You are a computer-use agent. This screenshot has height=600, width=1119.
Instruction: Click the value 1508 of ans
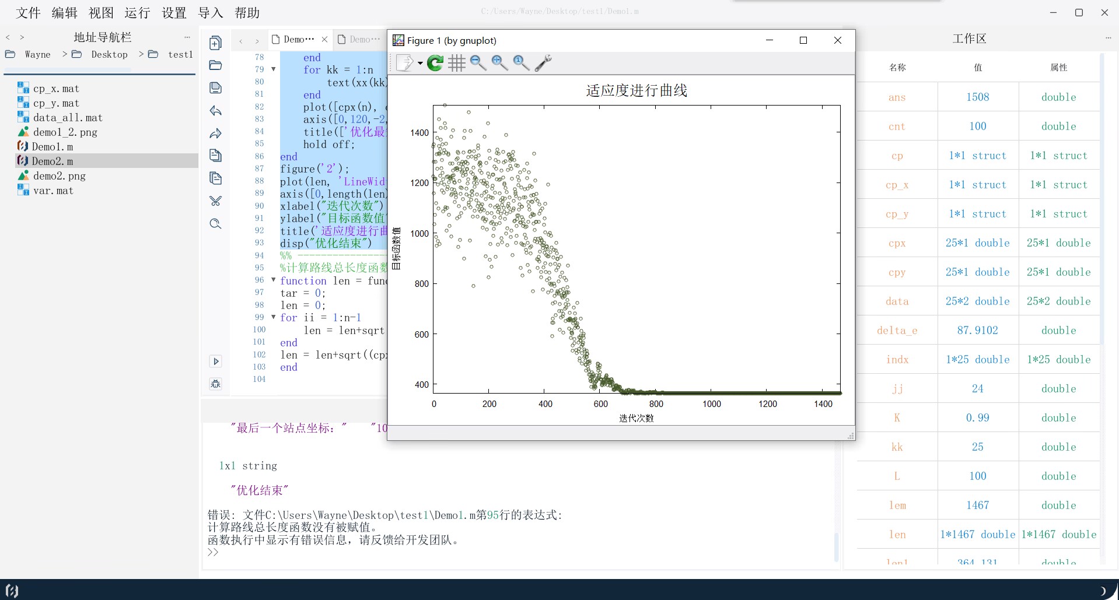978,97
